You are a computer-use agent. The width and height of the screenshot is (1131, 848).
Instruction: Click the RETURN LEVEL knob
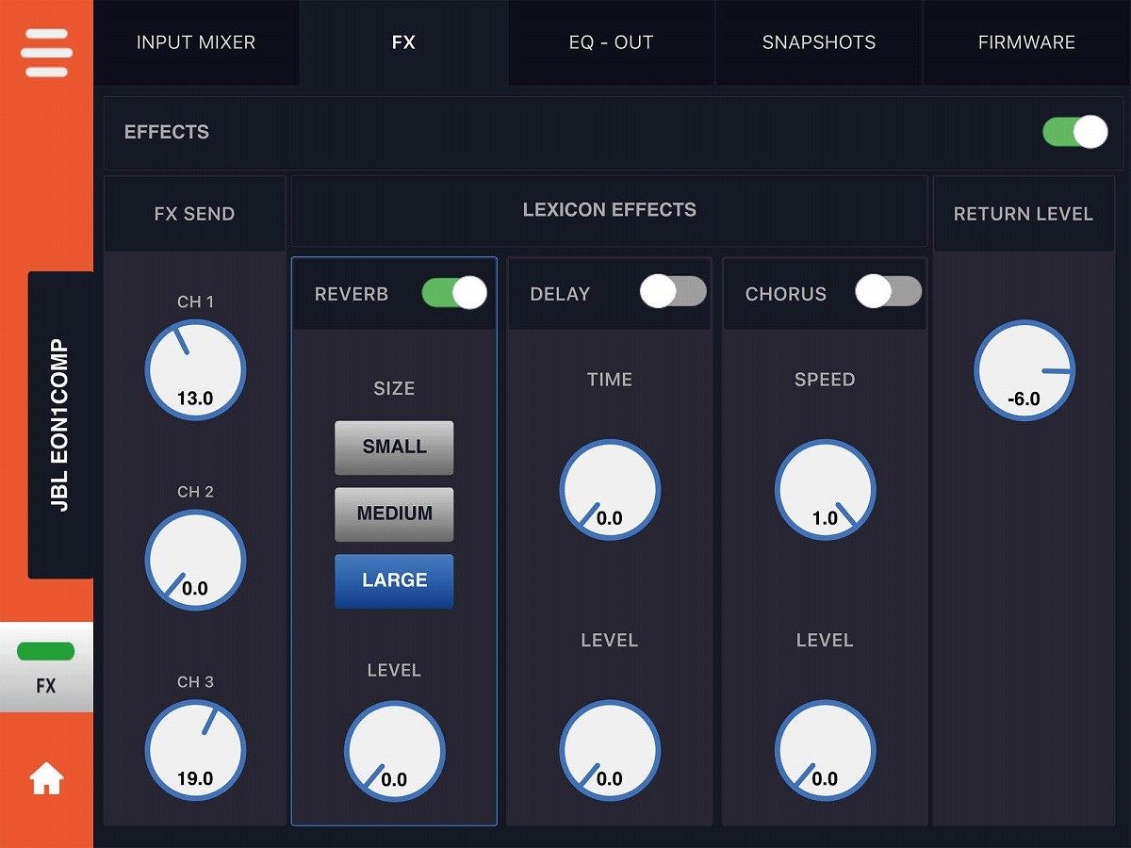1024,370
